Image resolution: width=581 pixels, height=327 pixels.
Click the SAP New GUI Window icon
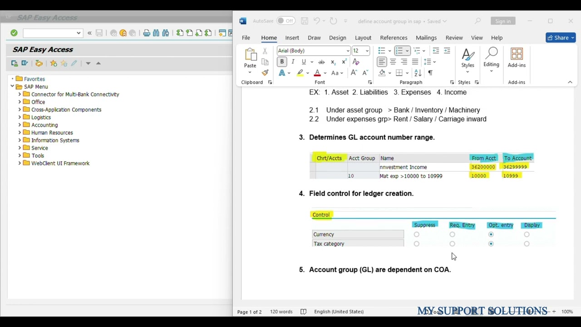tap(222, 33)
